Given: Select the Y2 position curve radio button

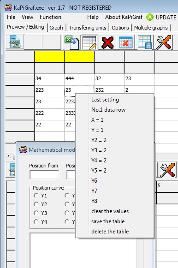Looking at the screenshot, I should (x=36, y=204).
